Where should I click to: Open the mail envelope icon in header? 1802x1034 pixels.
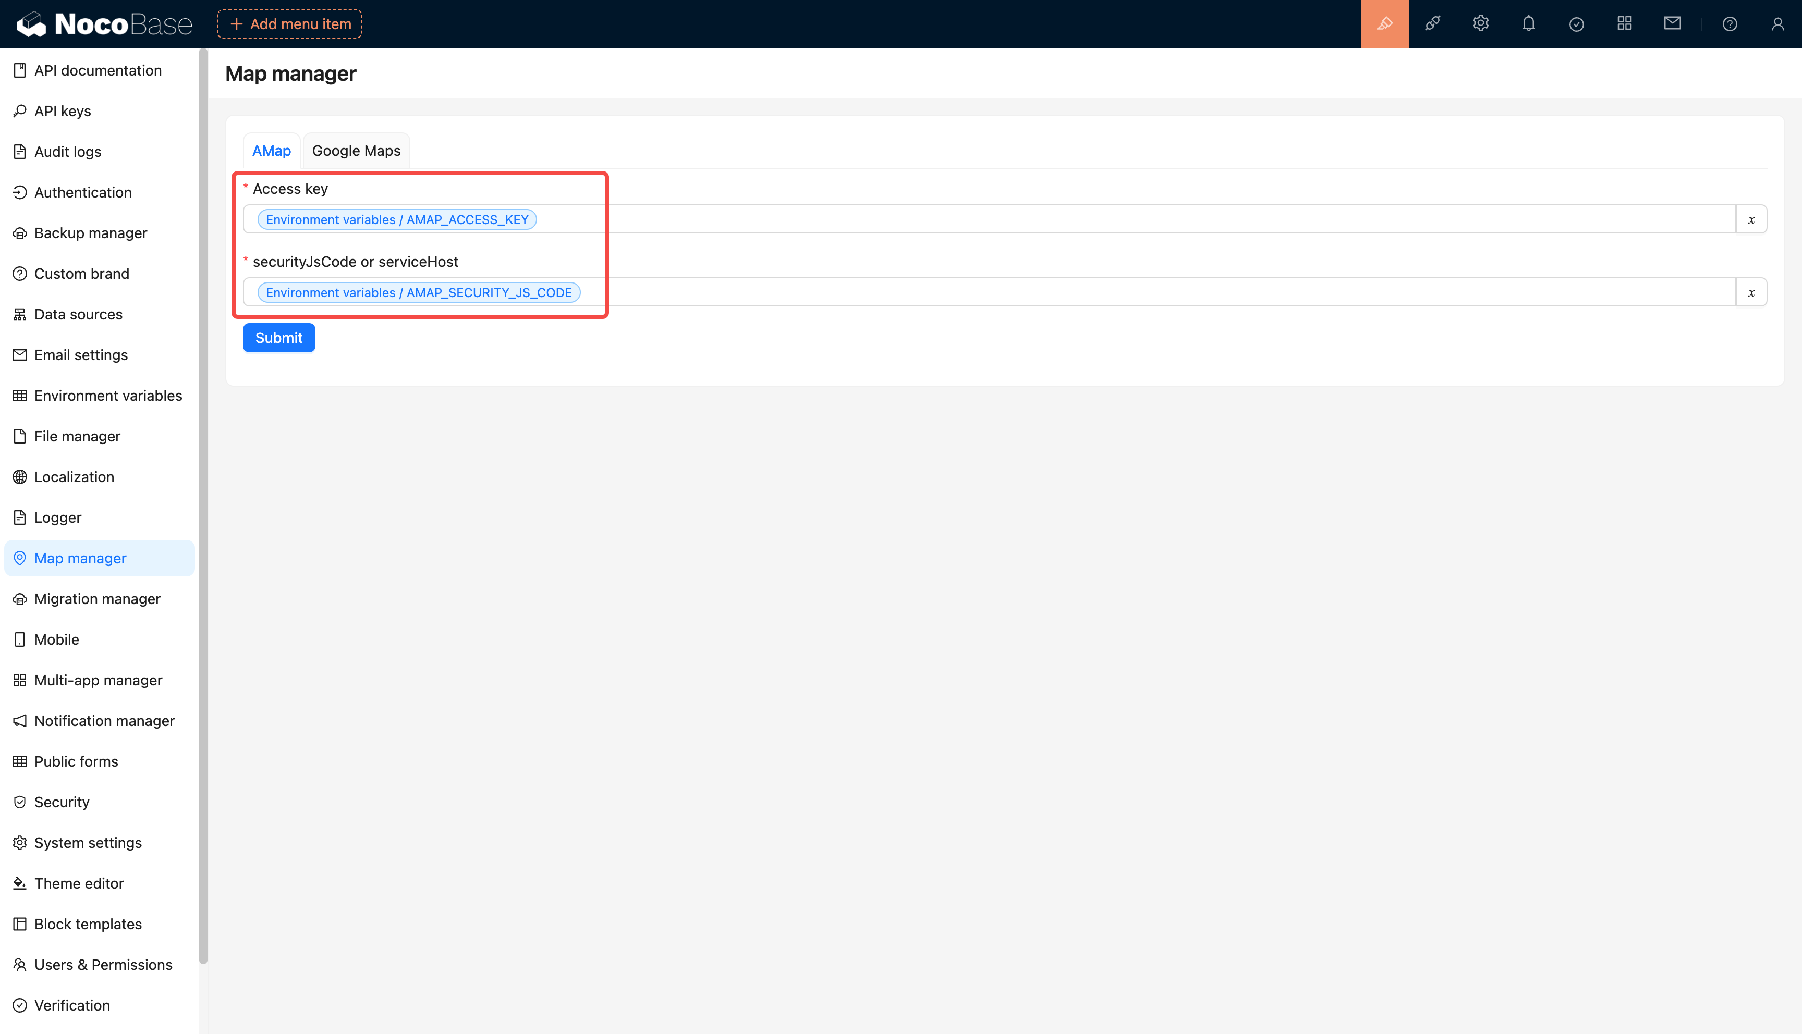(x=1672, y=24)
